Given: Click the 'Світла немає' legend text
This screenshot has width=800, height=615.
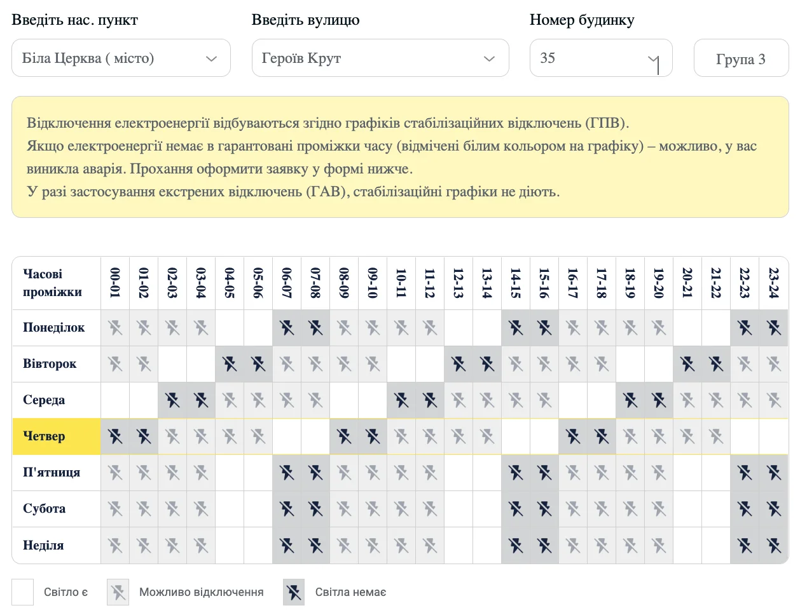Looking at the screenshot, I should [x=351, y=592].
